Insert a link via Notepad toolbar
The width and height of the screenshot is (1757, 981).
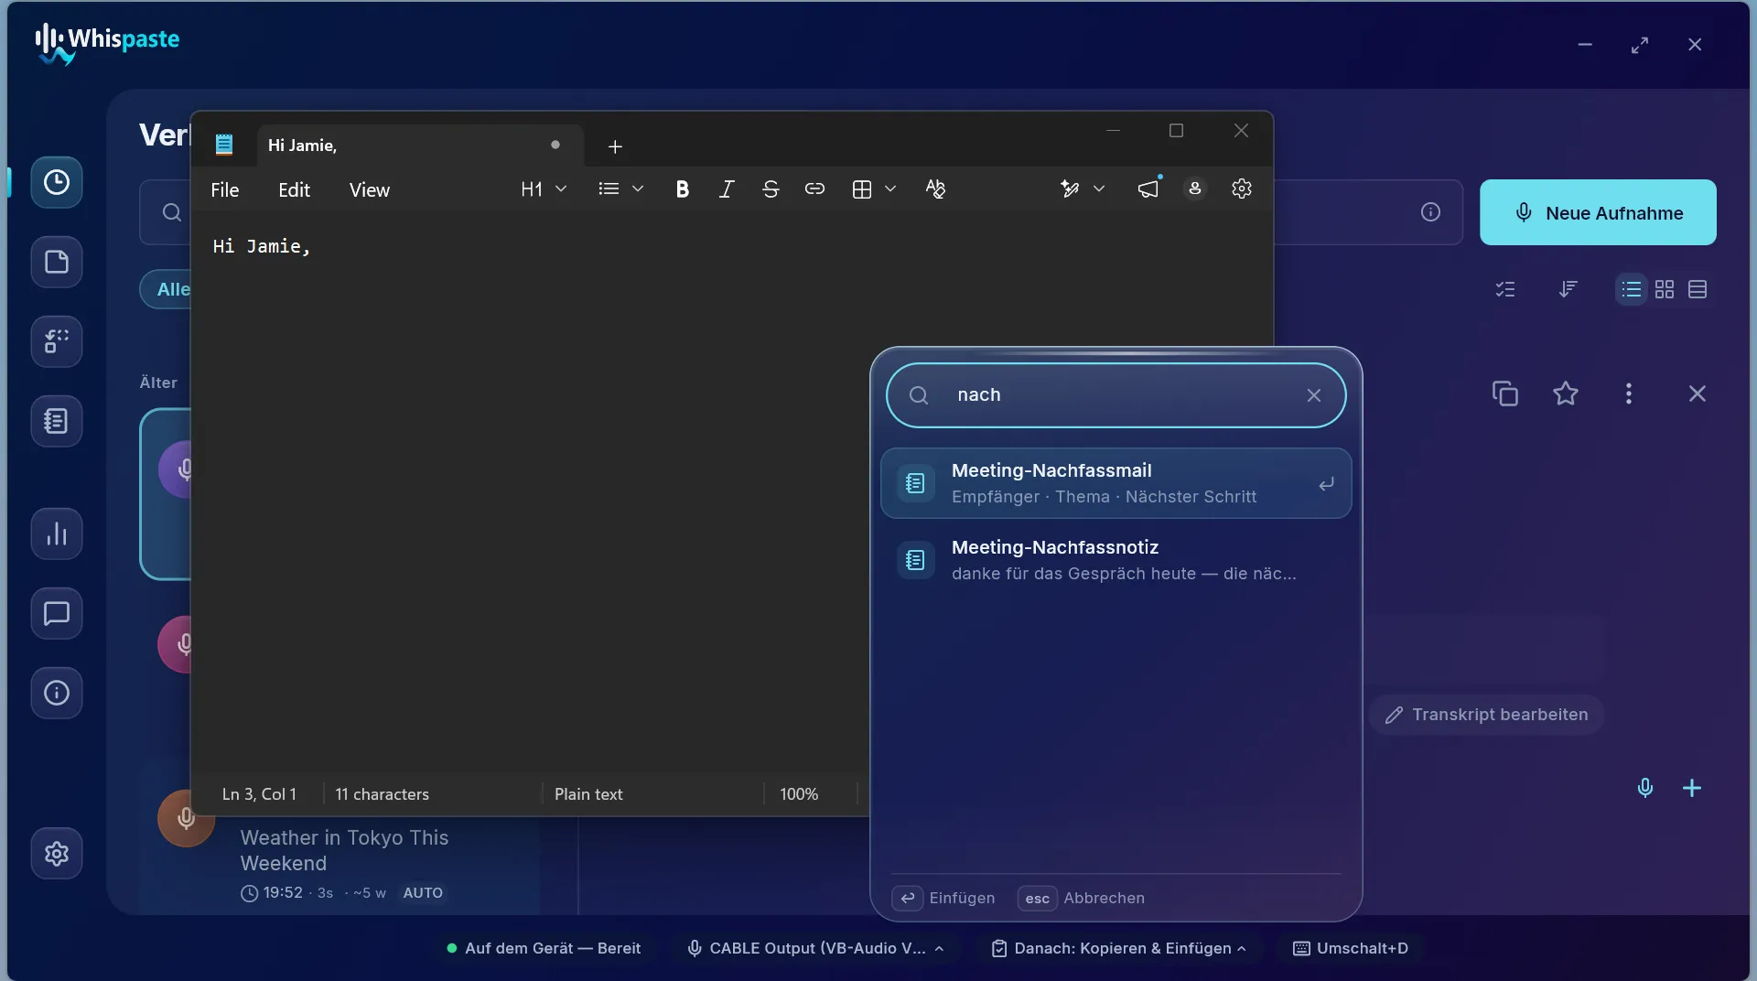[x=814, y=189]
